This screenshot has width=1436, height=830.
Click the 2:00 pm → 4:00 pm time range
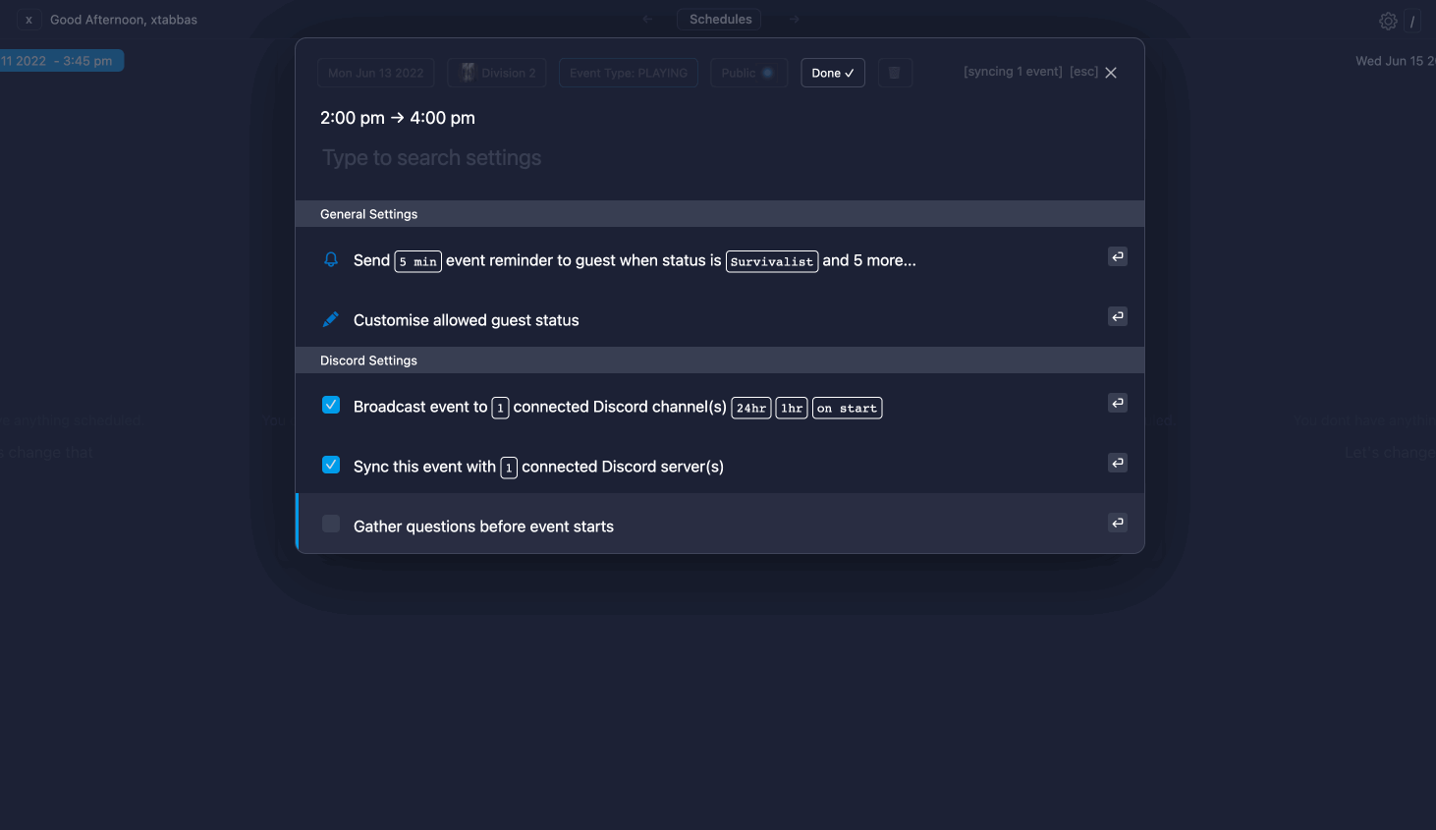click(x=398, y=118)
